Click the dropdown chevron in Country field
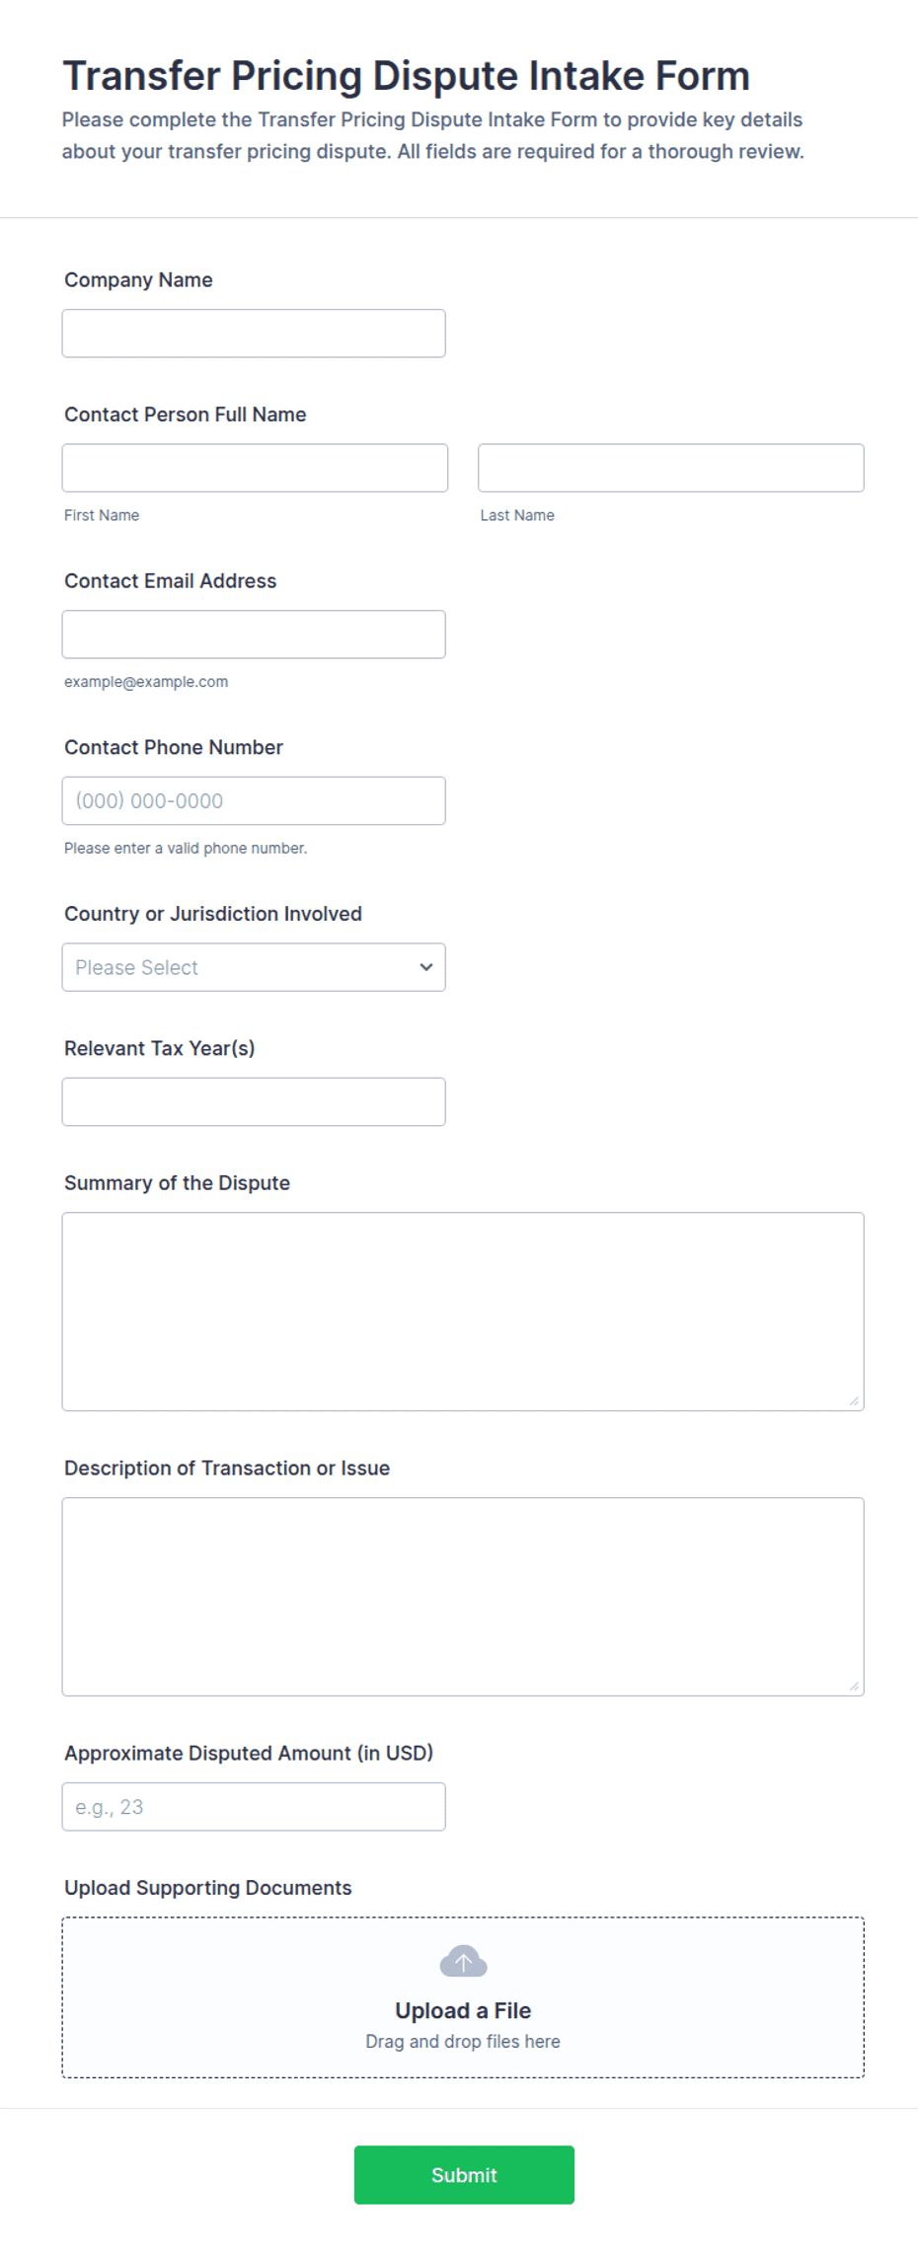The image size is (918, 2253). point(425,967)
